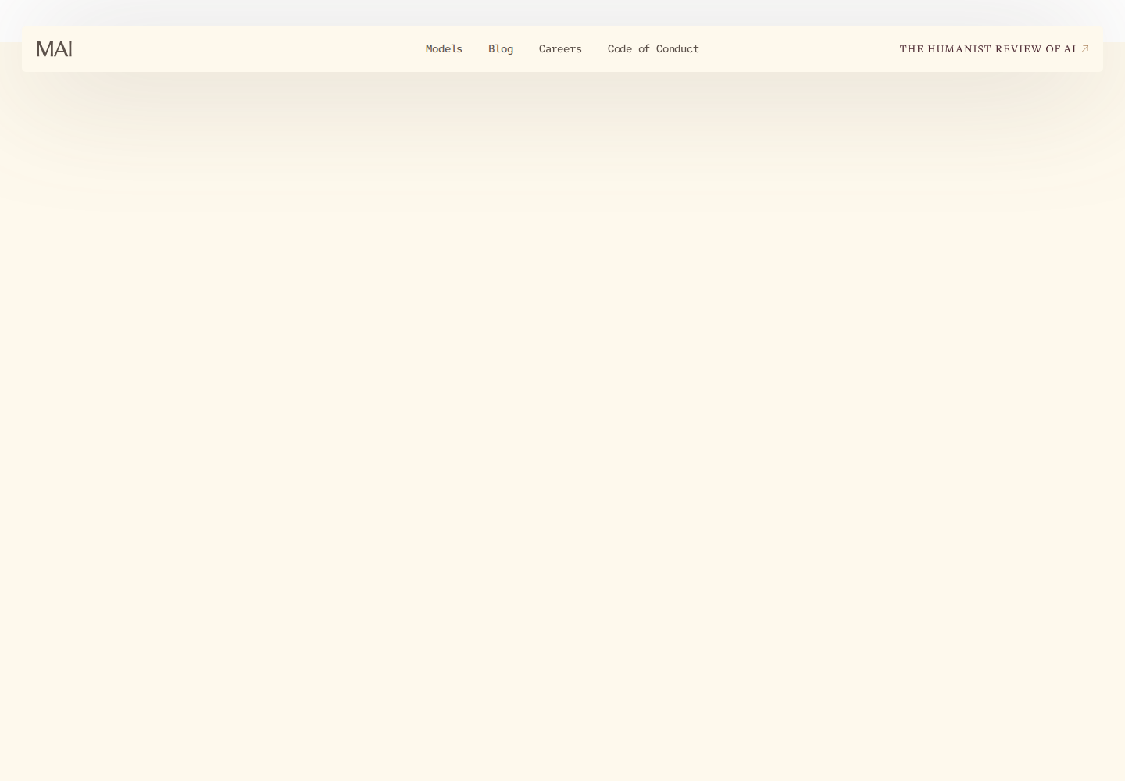Screen dimensions: 1125x781
Task: Click the external arrow icon beside Humanist Review
Action: 1085,48
